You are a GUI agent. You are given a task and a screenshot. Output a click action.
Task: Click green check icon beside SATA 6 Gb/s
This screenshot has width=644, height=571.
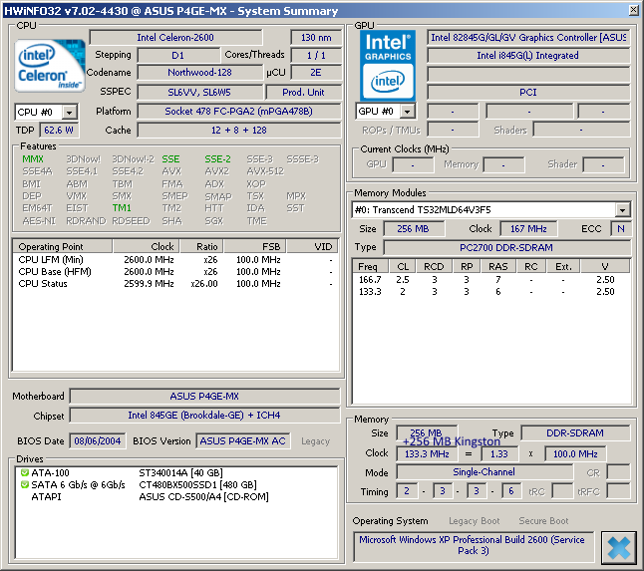25,484
